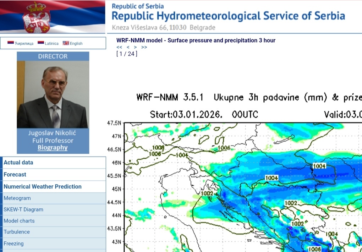Advance to next chart with > arrow
Viewport: 362px width, 252px height.
coord(135,47)
